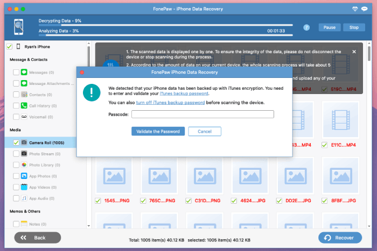Click main panel scrollbar thumb
Viewport: 377px width, 251px height.
(369, 54)
